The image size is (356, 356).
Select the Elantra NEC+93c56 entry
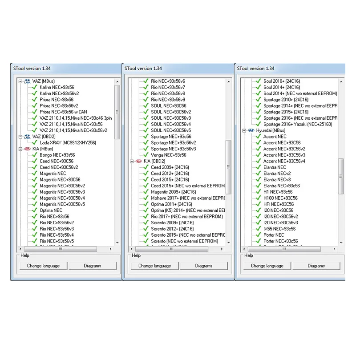tap(282, 186)
